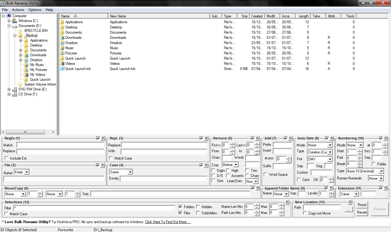
Task: Open Auto Date Mode dropdown
Action: point(320,145)
